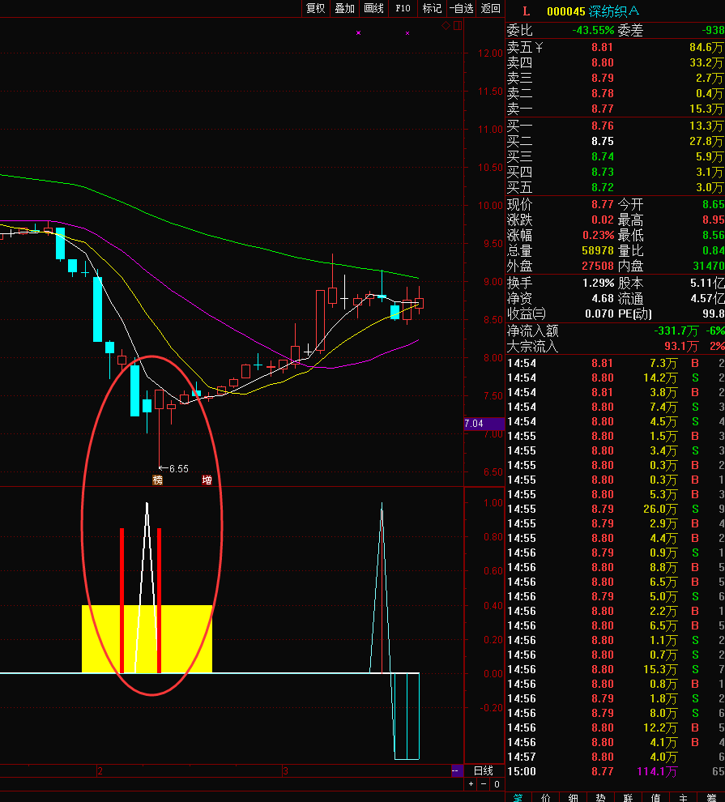The width and height of the screenshot is (725, 802).
Task: Click the 增 marker icon on the chart
Action: tap(207, 480)
